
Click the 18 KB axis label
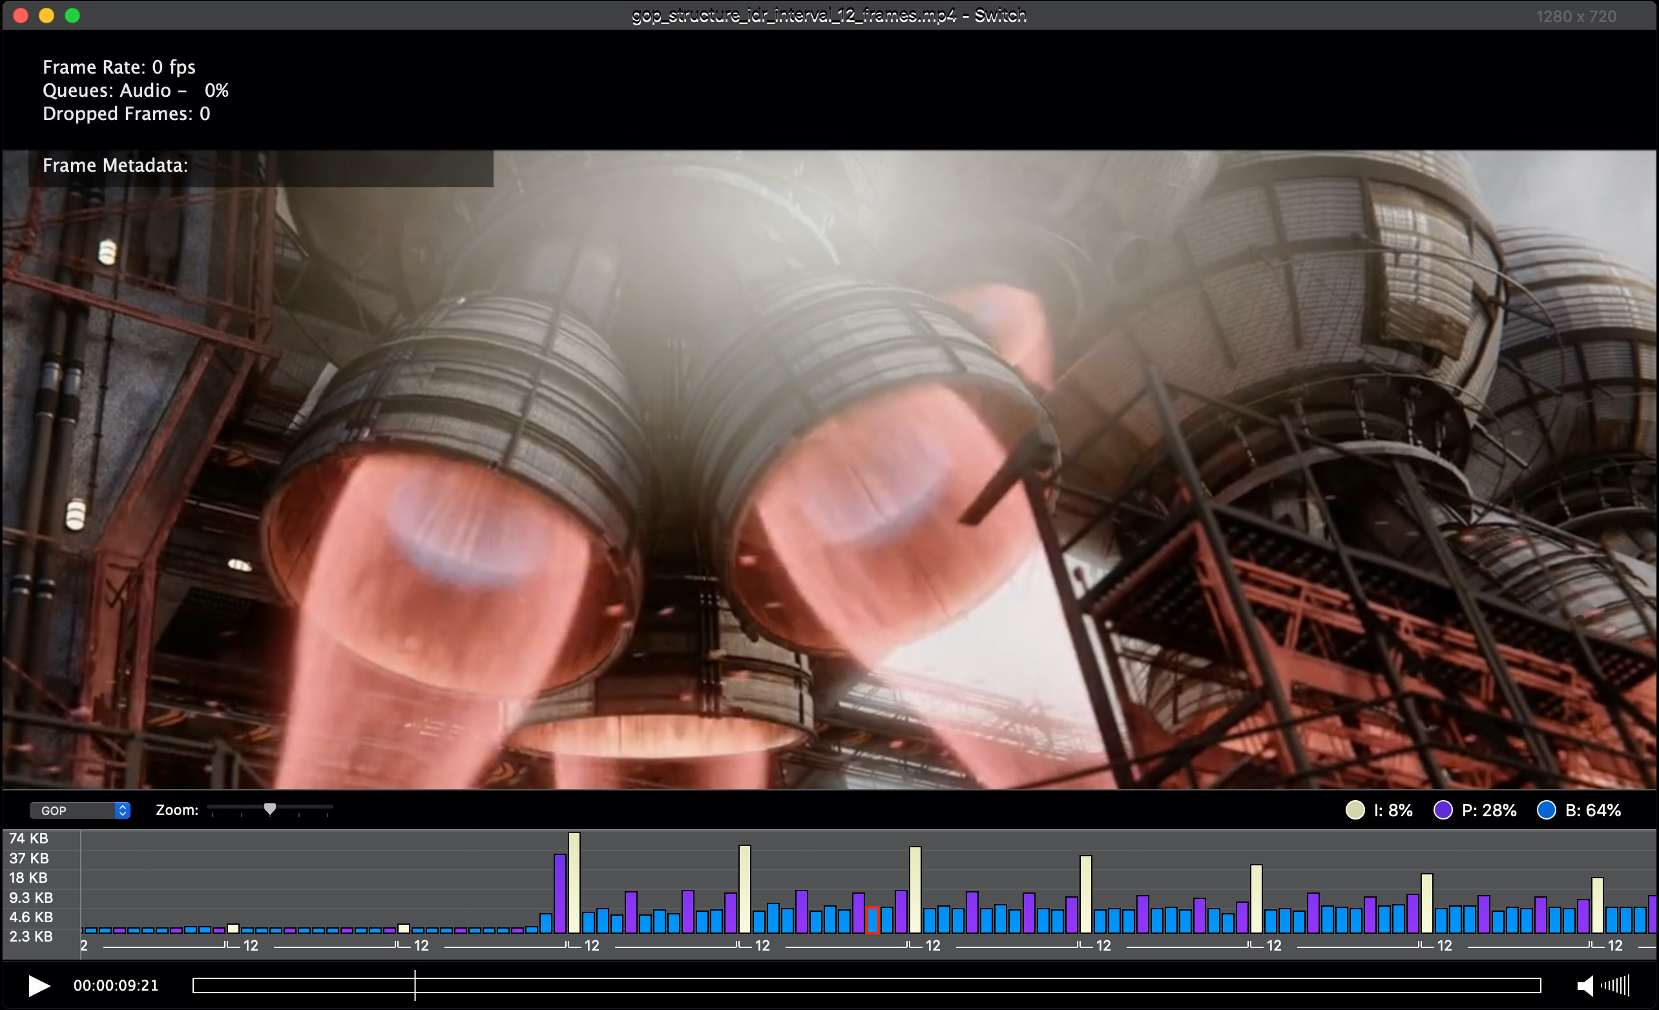click(x=28, y=878)
